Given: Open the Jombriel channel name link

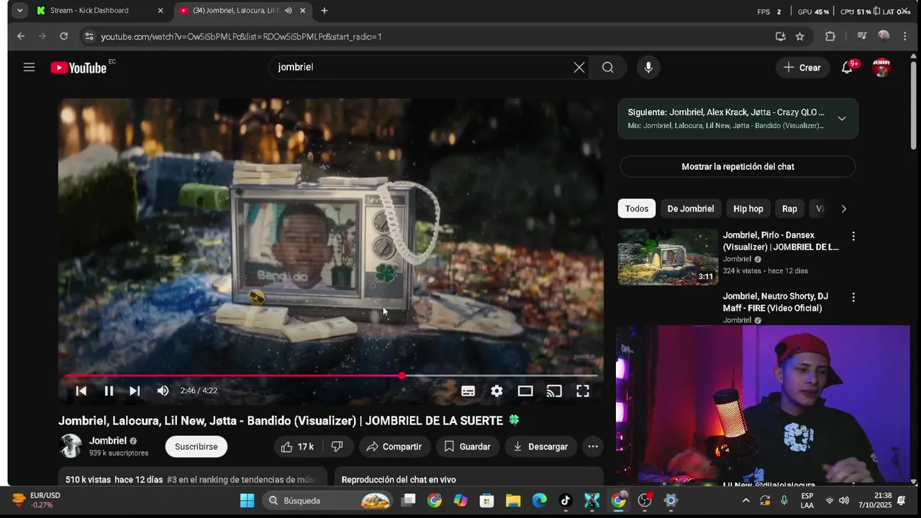Looking at the screenshot, I should coord(108,440).
